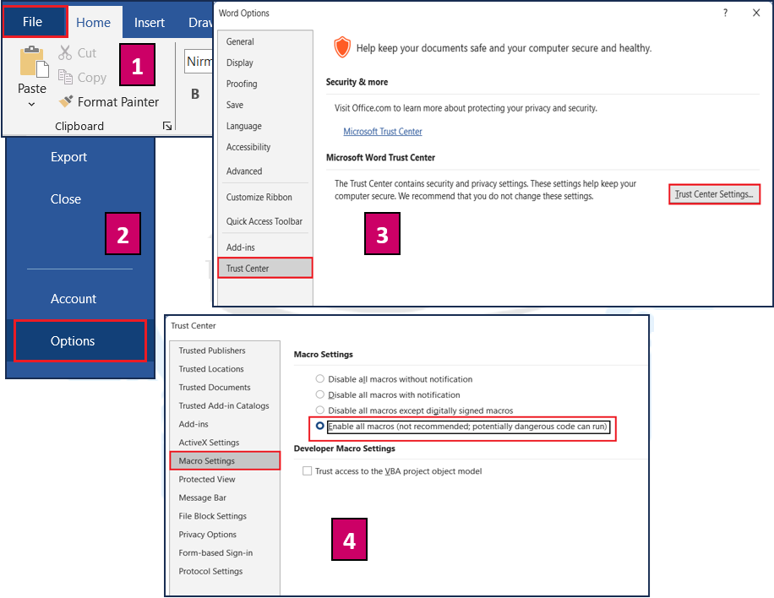Select the Format Painter brush
Screen dimensions: 774x598
tap(66, 101)
